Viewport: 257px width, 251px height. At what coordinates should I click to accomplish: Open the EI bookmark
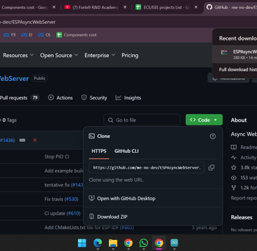[x=27, y=35]
